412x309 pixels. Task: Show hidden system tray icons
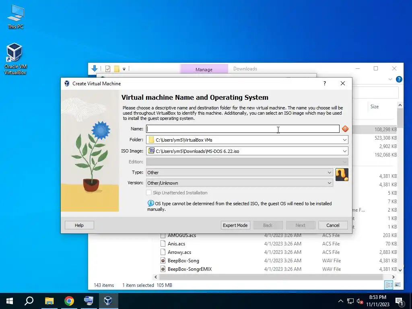pyautogui.click(x=340, y=301)
